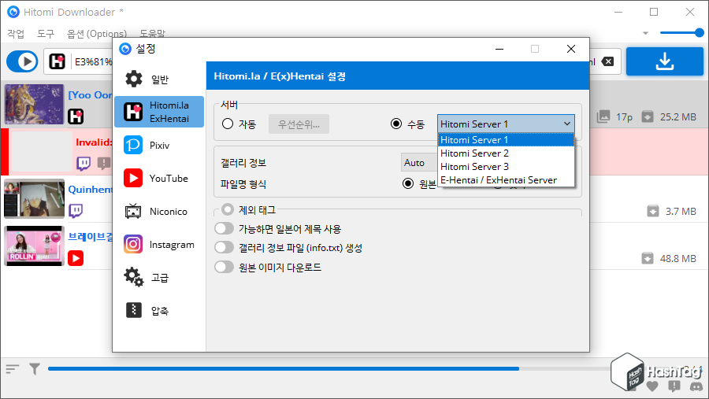Screen dimensions: 709x399
Task: Click the general settings gear icon
Action: tap(133, 79)
